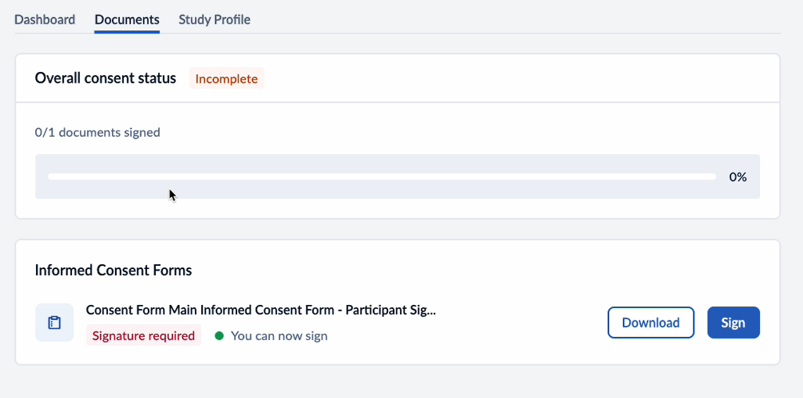
Task: Click the Consent Form Main Informed title
Action: [261, 310]
